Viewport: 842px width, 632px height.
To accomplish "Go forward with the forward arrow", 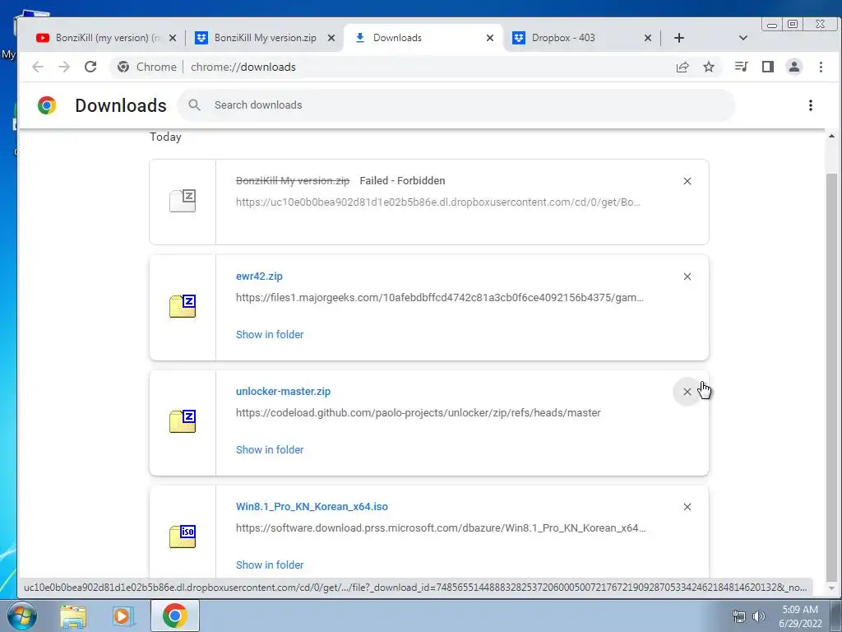I will pos(64,67).
